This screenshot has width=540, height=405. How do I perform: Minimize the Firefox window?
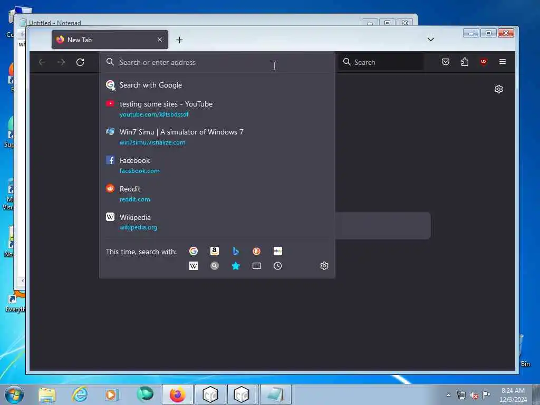[471, 33]
